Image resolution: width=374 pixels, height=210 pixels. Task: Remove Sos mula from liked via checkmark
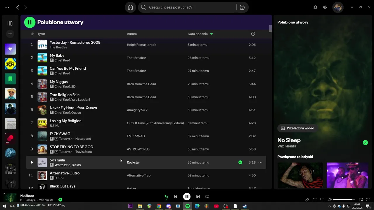click(240, 162)
